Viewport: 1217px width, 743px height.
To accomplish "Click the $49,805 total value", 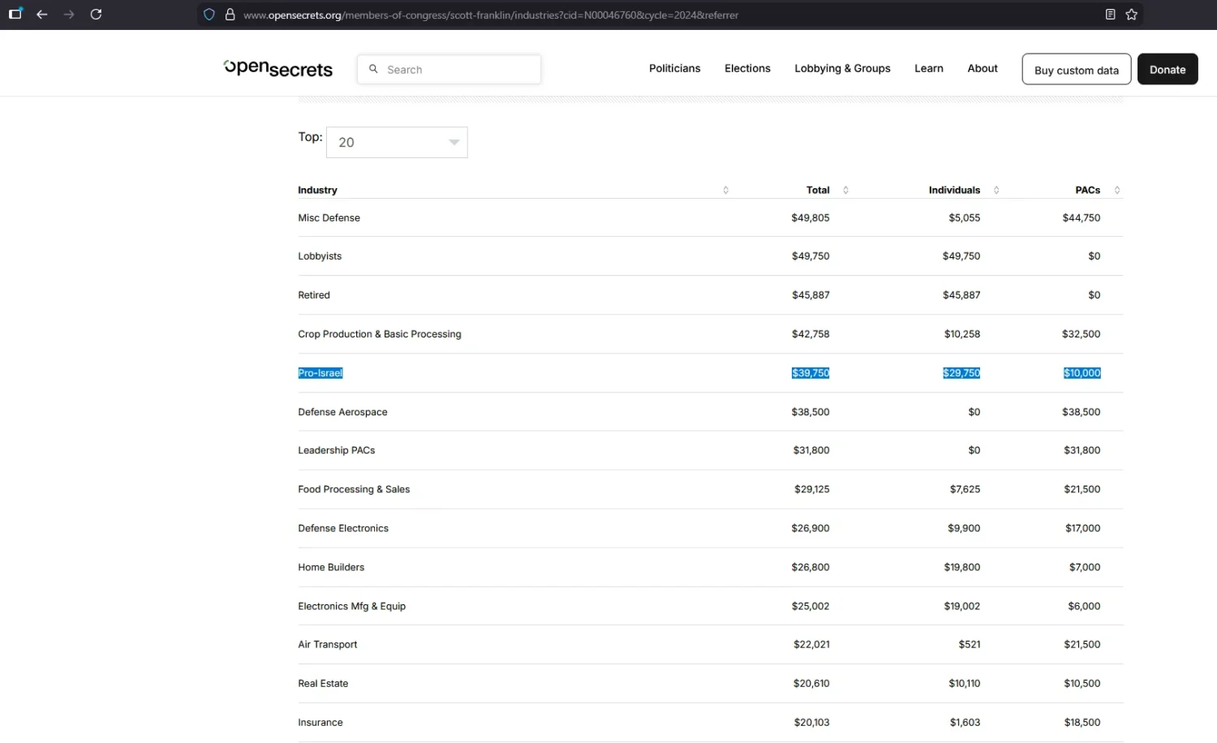I will [811, 217].
